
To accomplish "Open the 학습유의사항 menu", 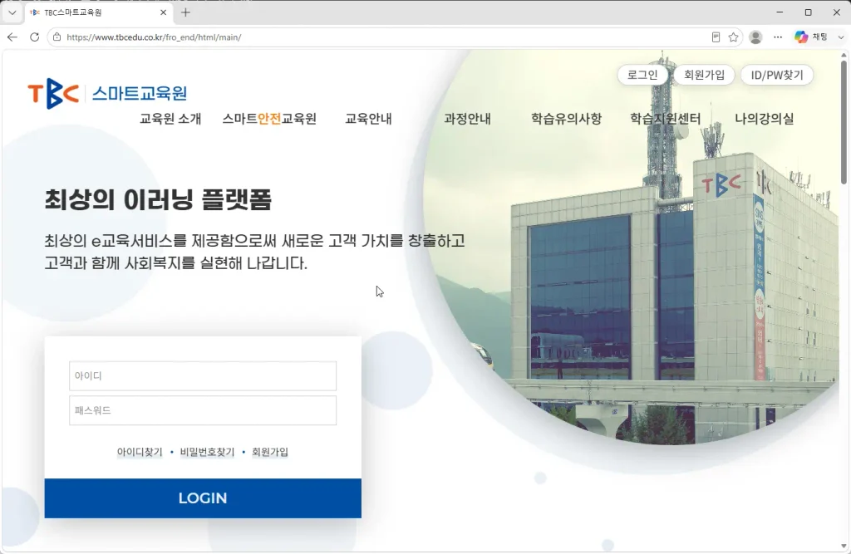I will [x=566, y=118].
